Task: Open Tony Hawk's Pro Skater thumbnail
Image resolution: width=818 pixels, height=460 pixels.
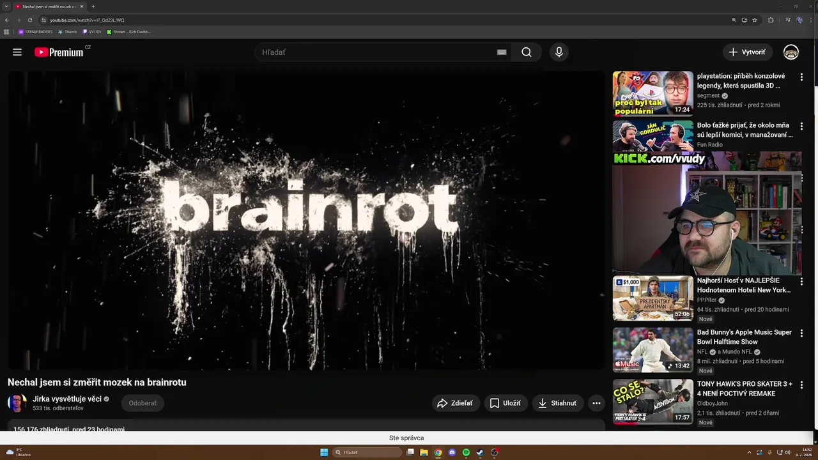Action: [652, 402]
